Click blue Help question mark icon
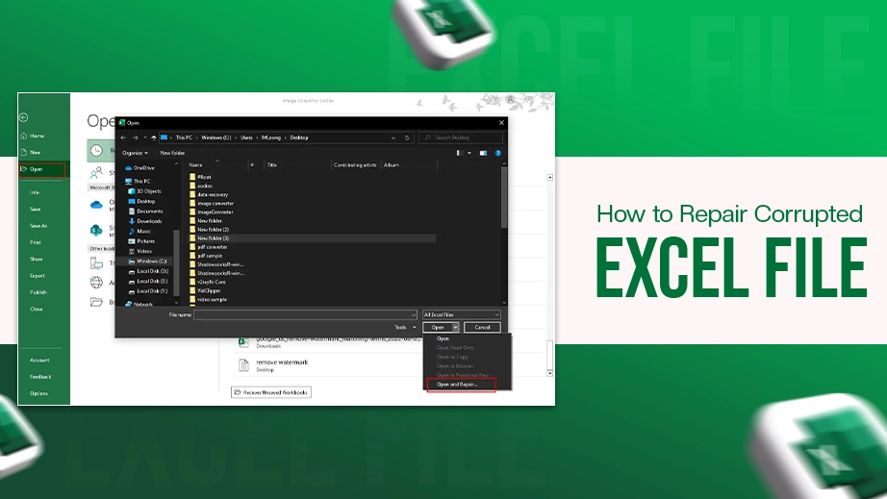 click(498, 153)
